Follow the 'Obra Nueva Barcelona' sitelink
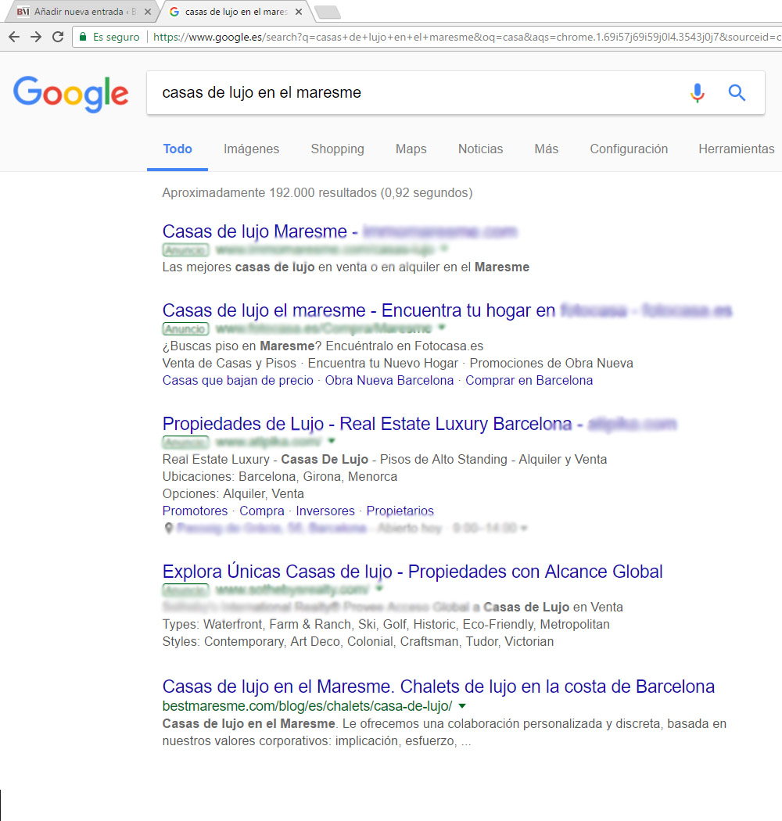Viewport: 782px width, 821px height. coord(389,380)
